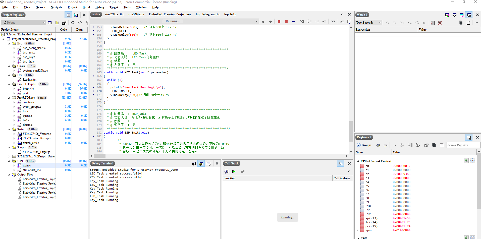Click the green play icon in Call Stack
This screenshot has height=239, width=481.
point(234,171)
